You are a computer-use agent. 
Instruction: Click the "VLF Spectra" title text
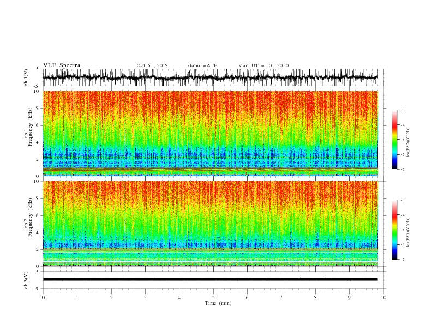62,65
